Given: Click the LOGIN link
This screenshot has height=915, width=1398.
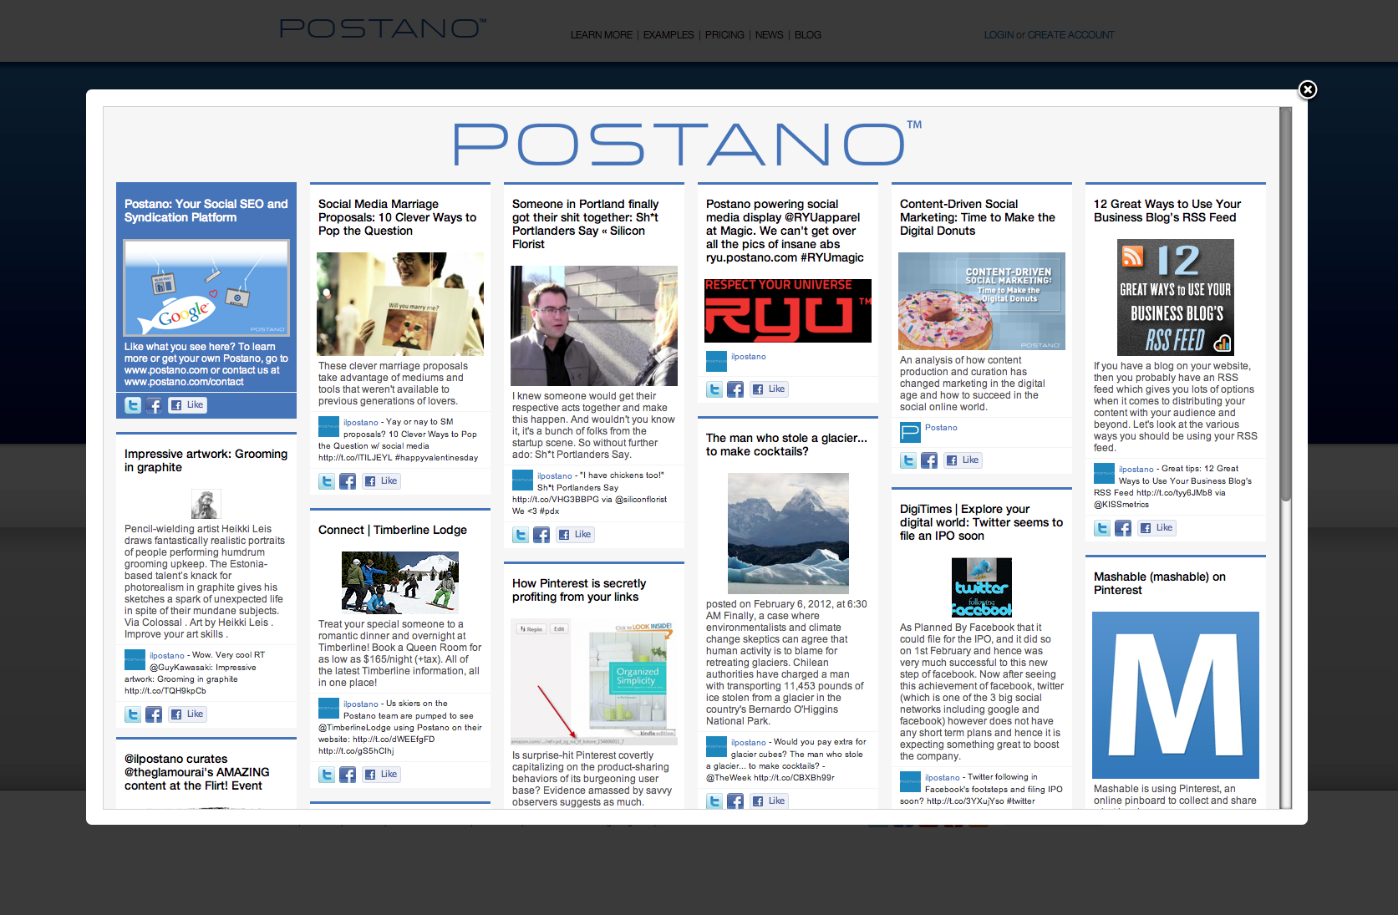Looking at the screenshot, I should pos(999,35).
